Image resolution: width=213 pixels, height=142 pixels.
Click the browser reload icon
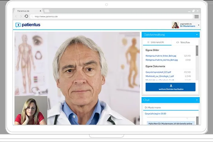click(x=26, y=16)
